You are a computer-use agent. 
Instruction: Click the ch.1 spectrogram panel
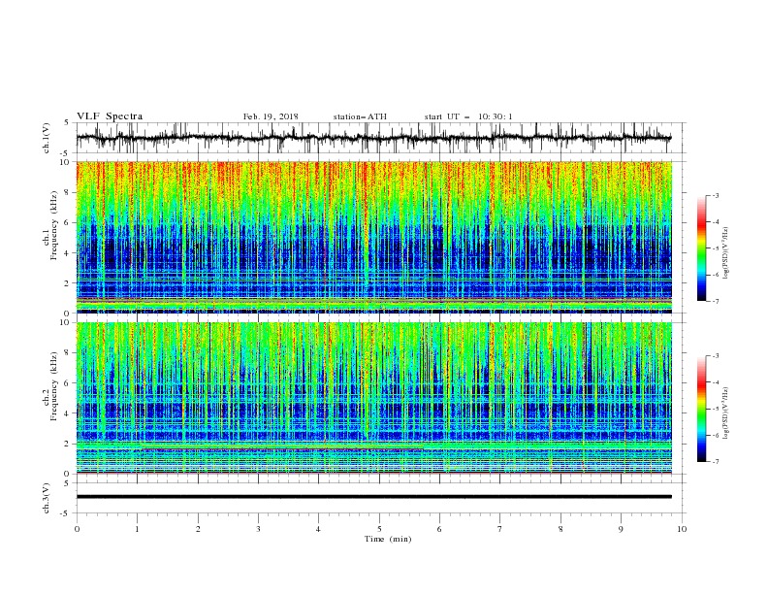[373, 237]
